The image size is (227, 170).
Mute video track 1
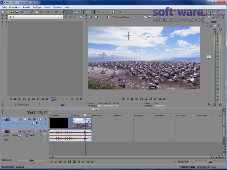pos(41,119)
